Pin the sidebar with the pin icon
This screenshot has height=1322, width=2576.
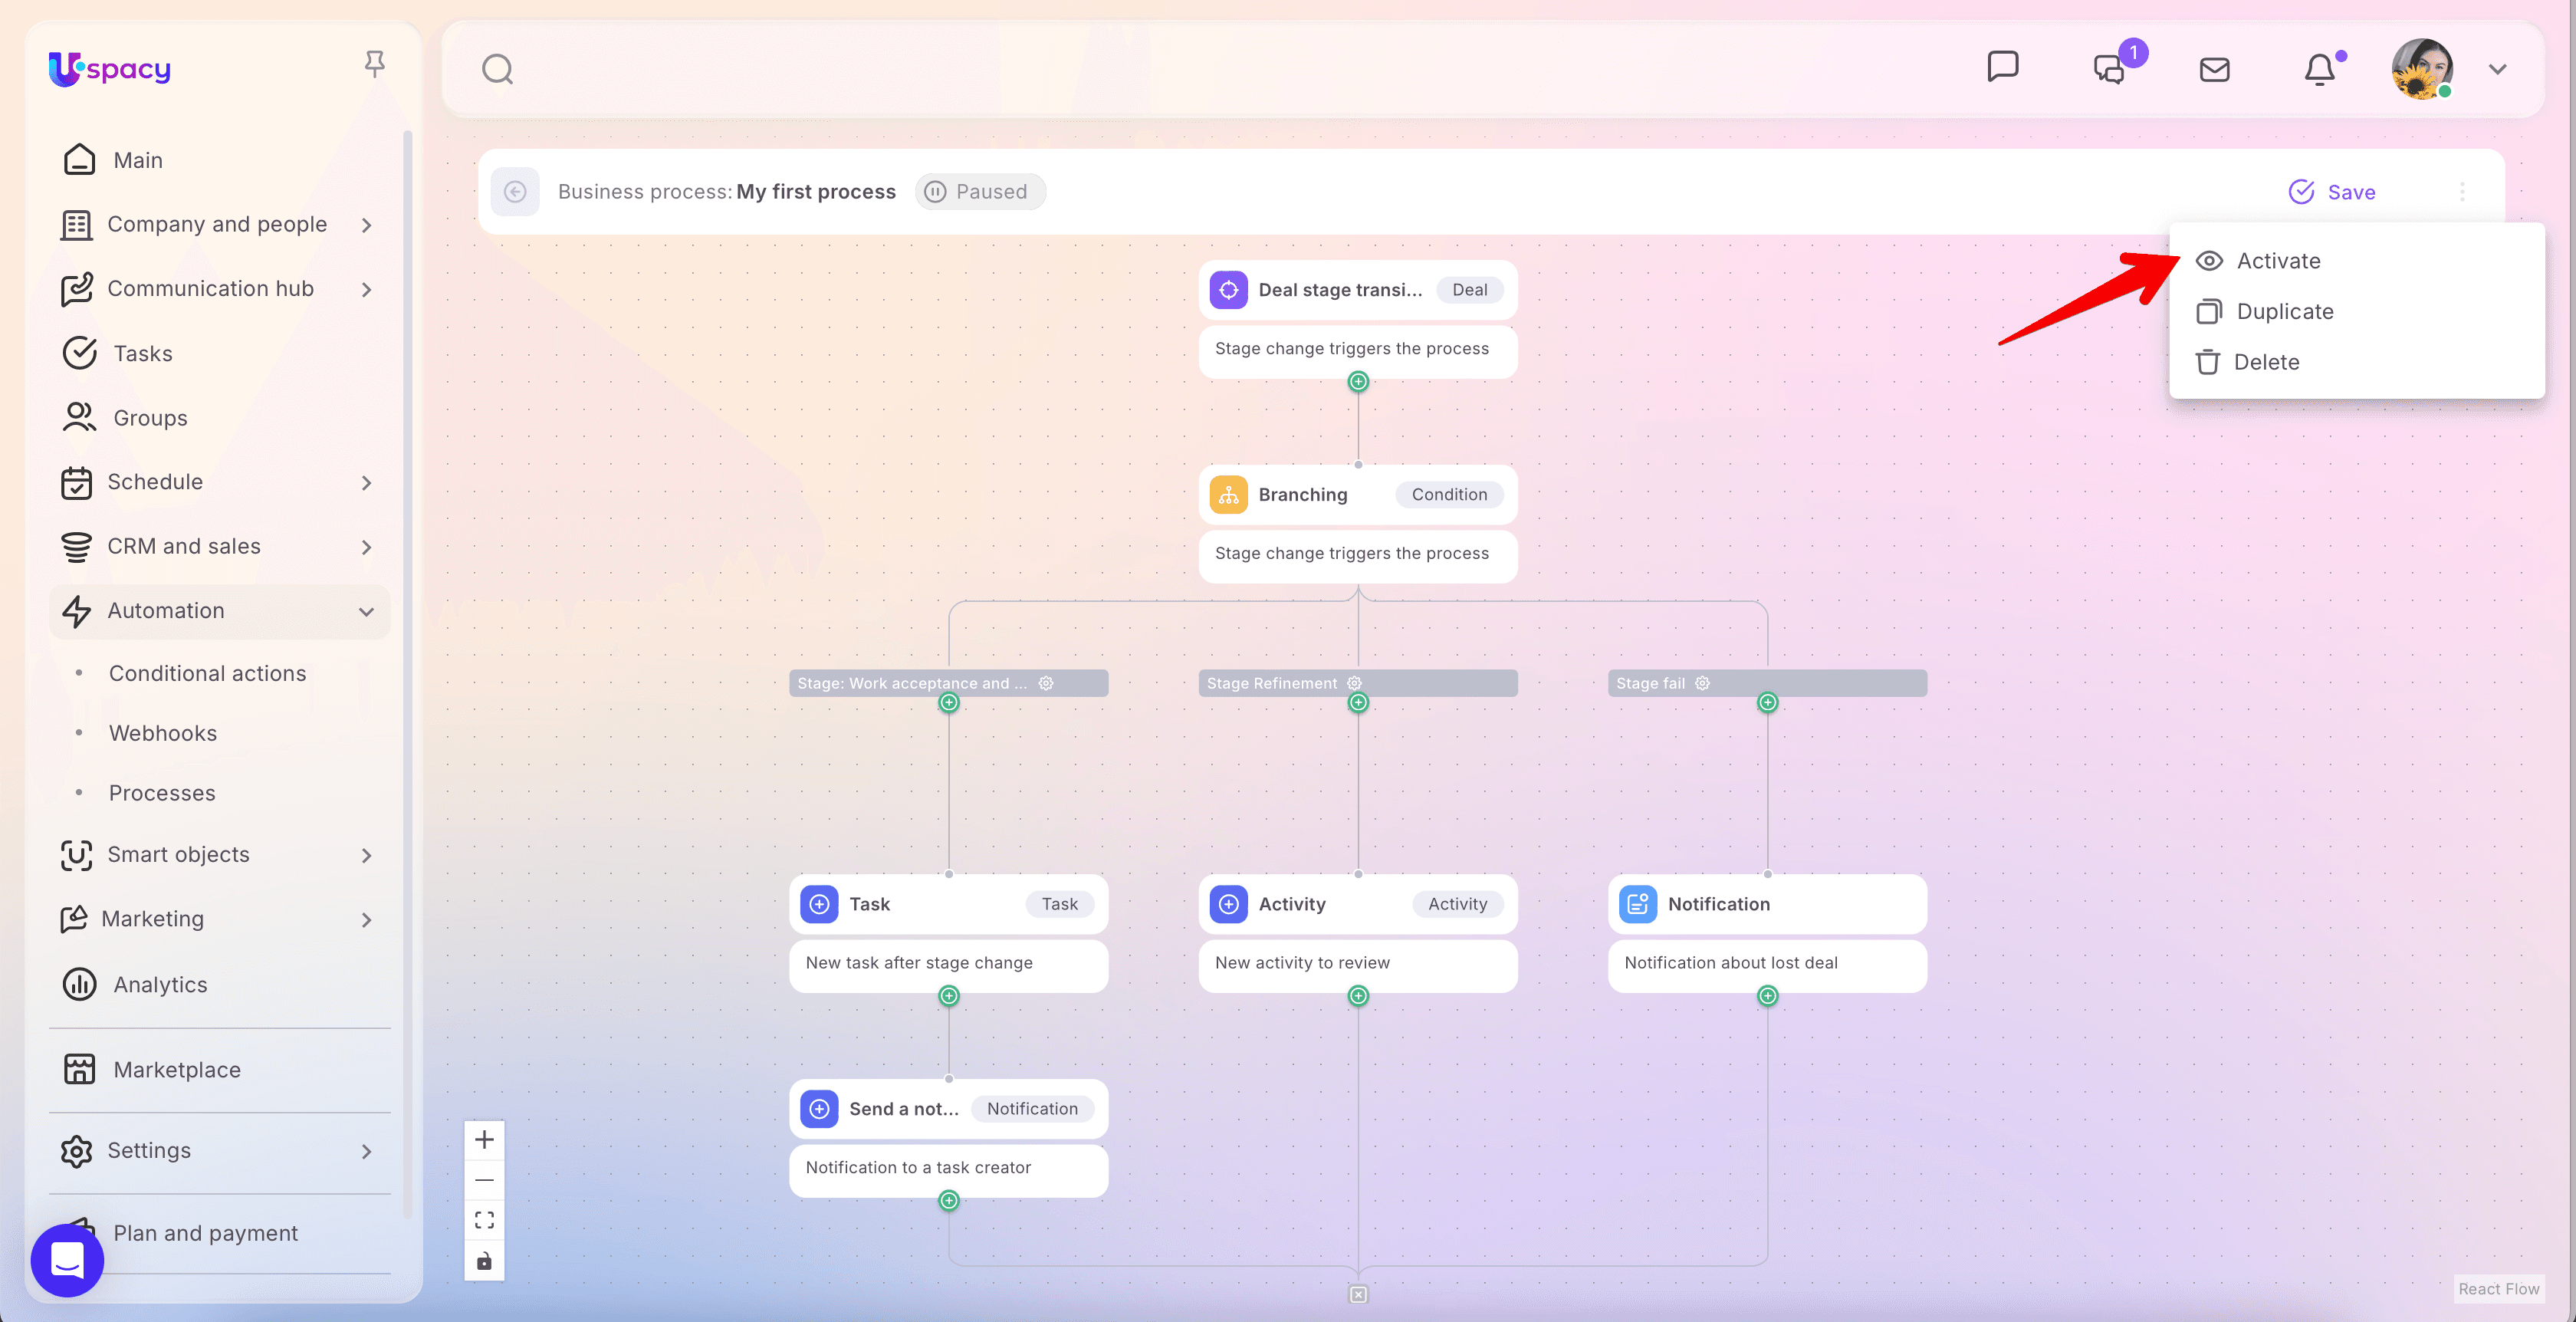point(374,65)
